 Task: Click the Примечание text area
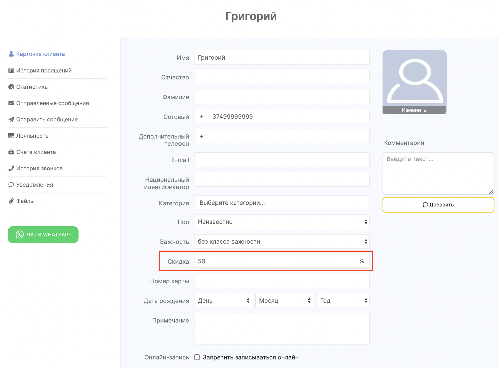point(282,329)
